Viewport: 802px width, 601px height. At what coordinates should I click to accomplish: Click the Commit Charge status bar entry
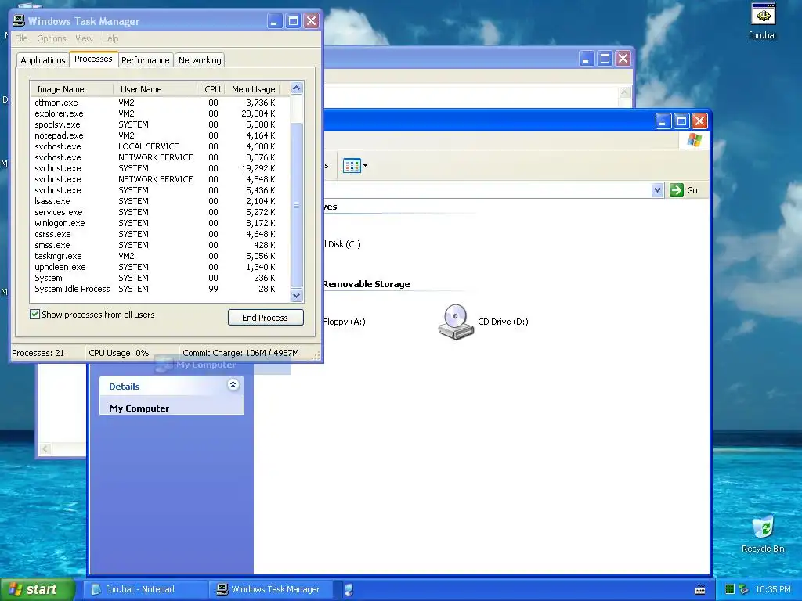point(241,353)
